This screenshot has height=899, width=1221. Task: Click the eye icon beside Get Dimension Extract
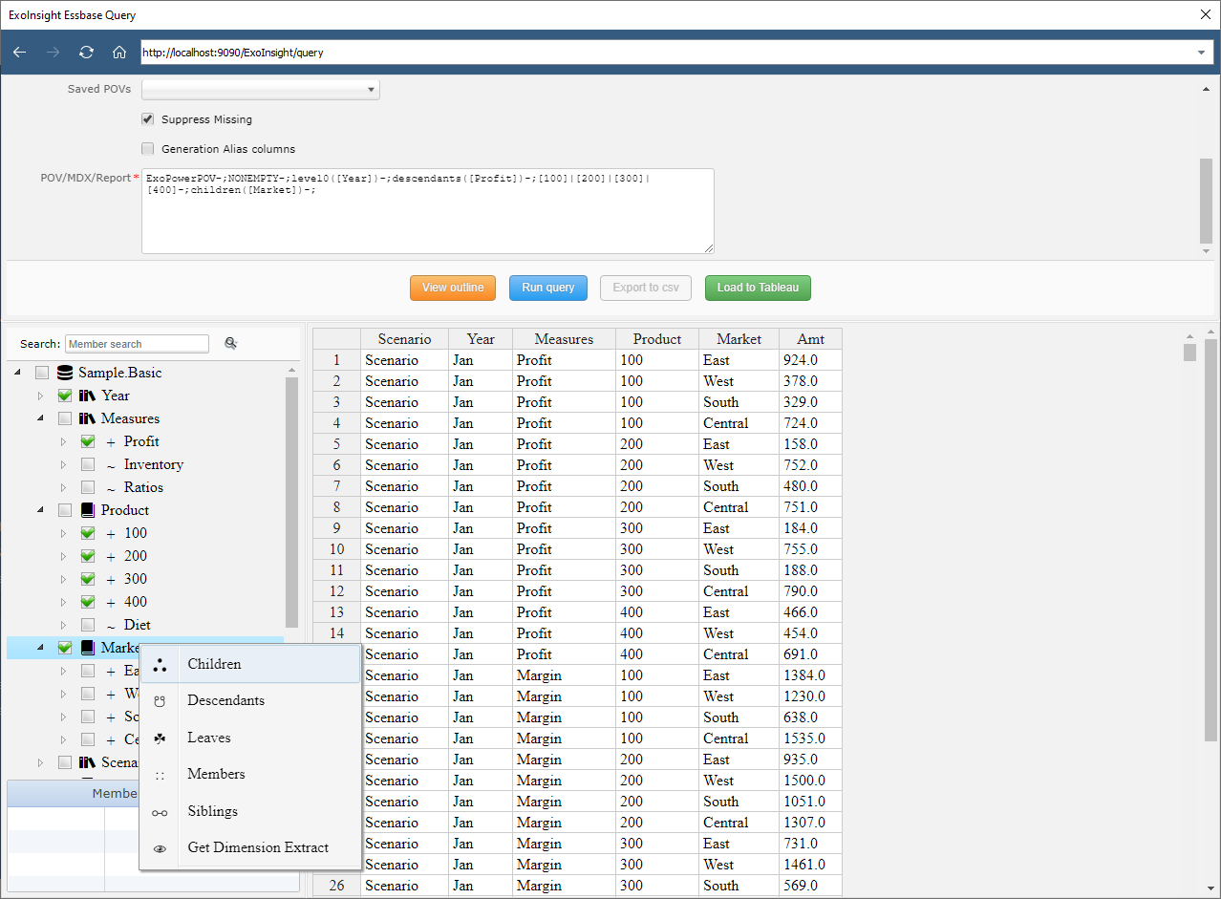(x=160, y=848)
